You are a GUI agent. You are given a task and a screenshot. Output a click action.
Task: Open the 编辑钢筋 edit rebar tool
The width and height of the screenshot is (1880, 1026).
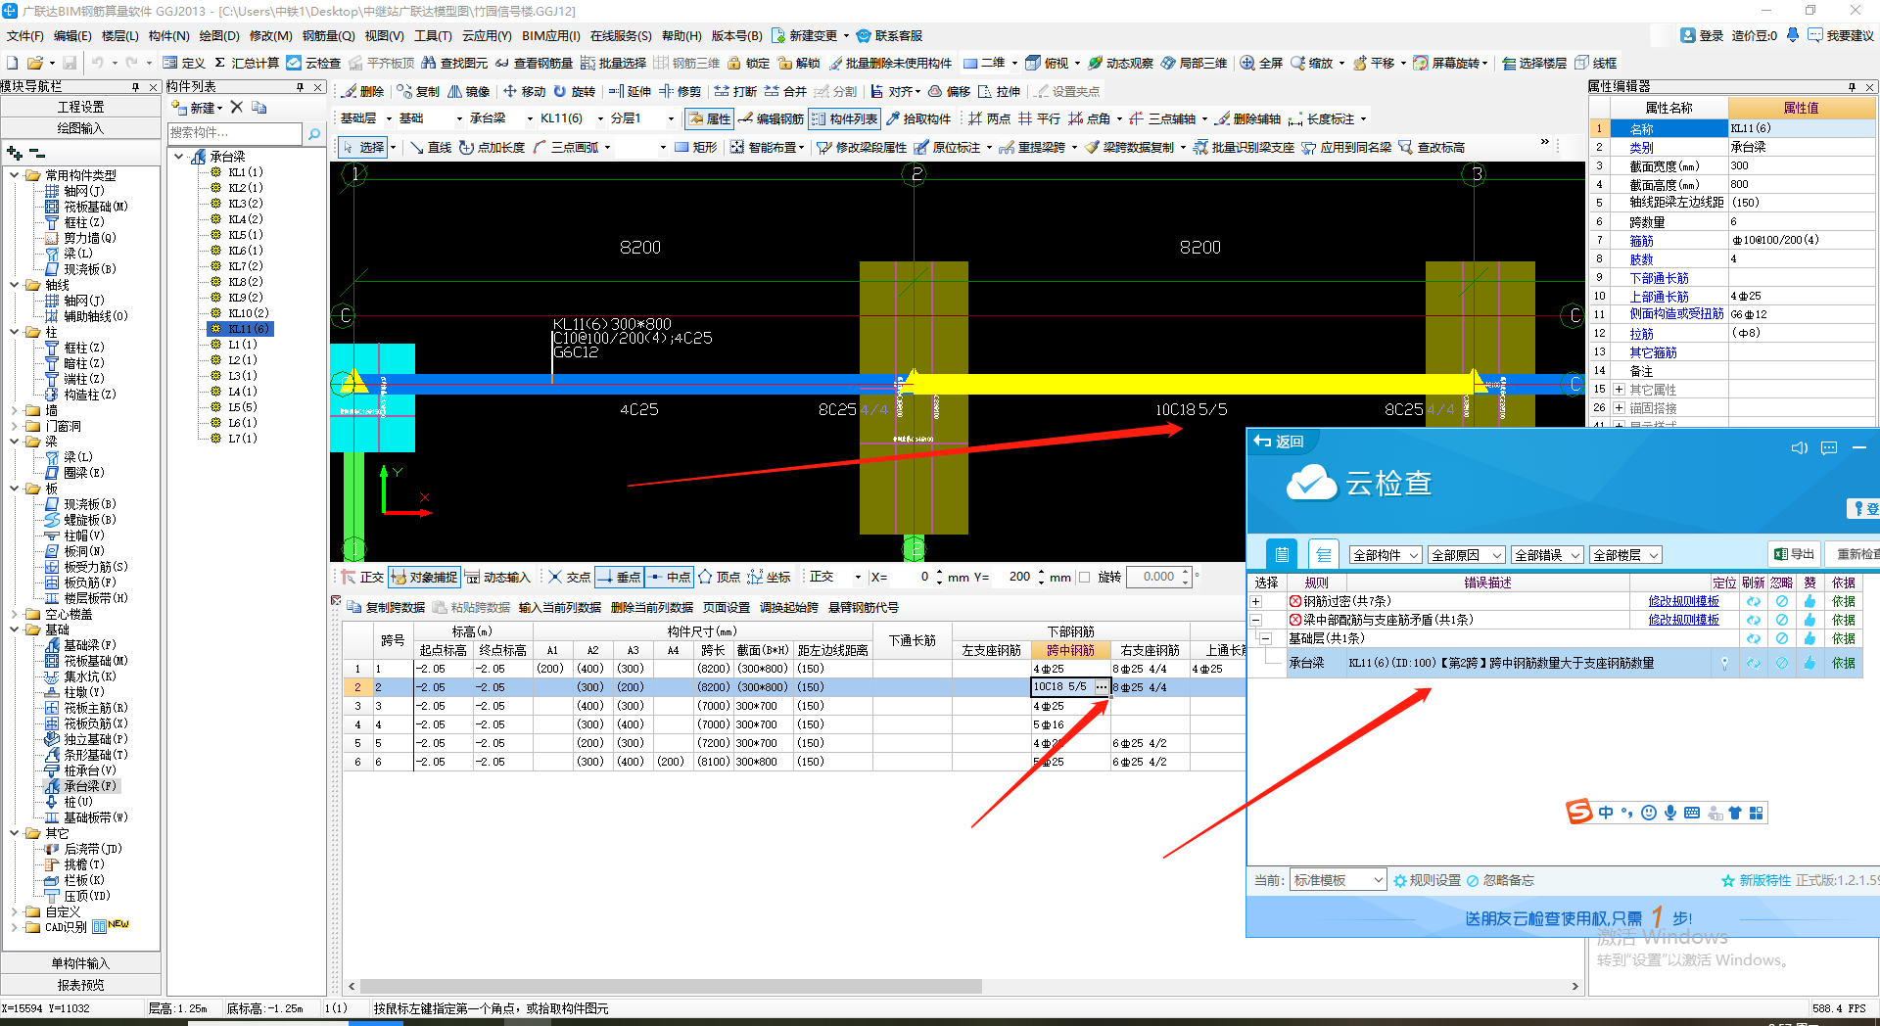[772, 118]
